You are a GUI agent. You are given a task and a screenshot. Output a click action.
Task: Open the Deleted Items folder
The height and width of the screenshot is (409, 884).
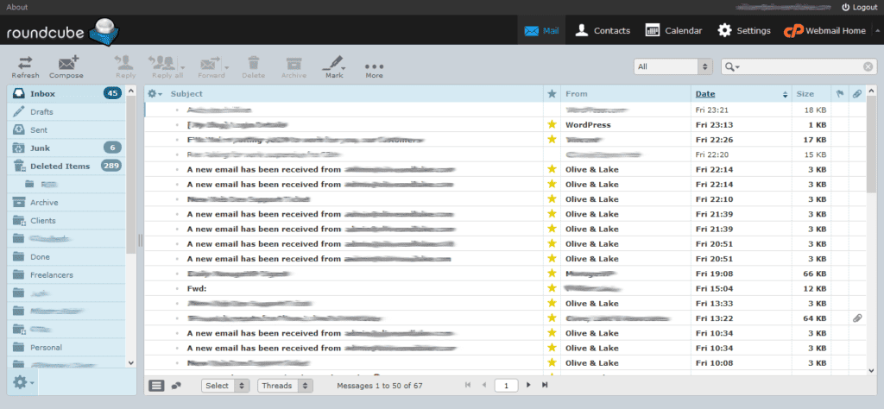pyautogui.click(x=60, y=166)
